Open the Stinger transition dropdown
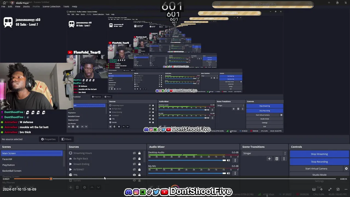The image size is (350, 197). pyautogui.click(x=264, y=153)
